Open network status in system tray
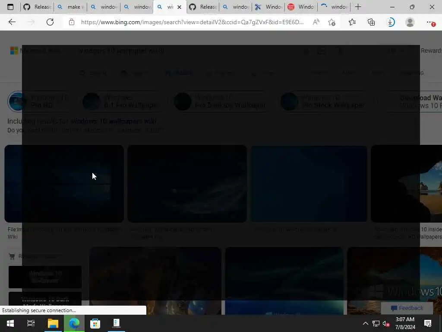 [376, 323]
